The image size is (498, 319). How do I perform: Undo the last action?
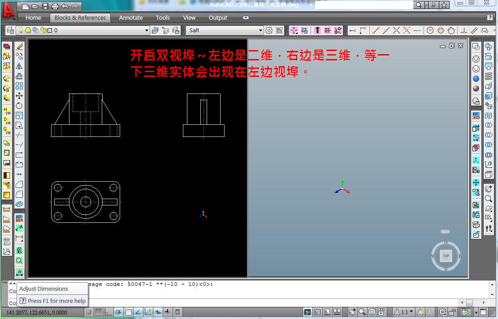[x=65, y=6]
